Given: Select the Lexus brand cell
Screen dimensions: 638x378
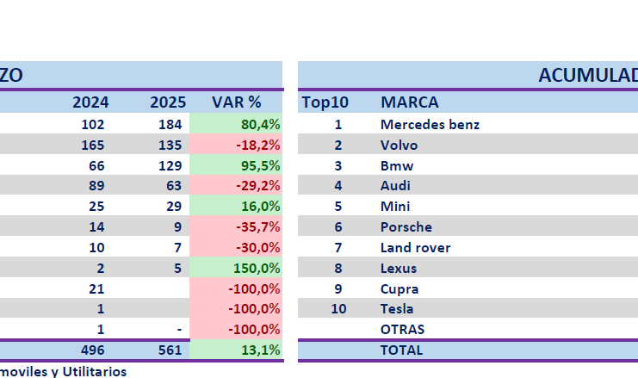Looking at the screenshot, I should click(x=398, y=268).
